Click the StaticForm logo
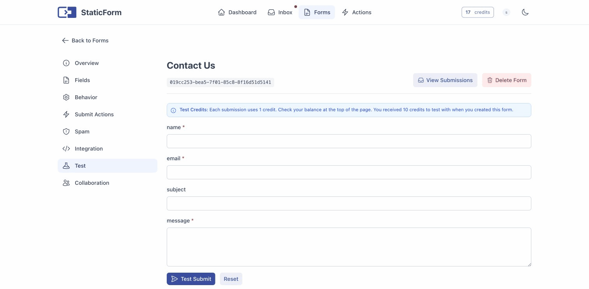This screenshot has height=289, width=589. [90, 12]
